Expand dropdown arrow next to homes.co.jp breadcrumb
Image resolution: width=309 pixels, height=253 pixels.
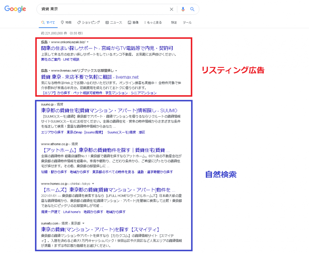coord(93,184)
